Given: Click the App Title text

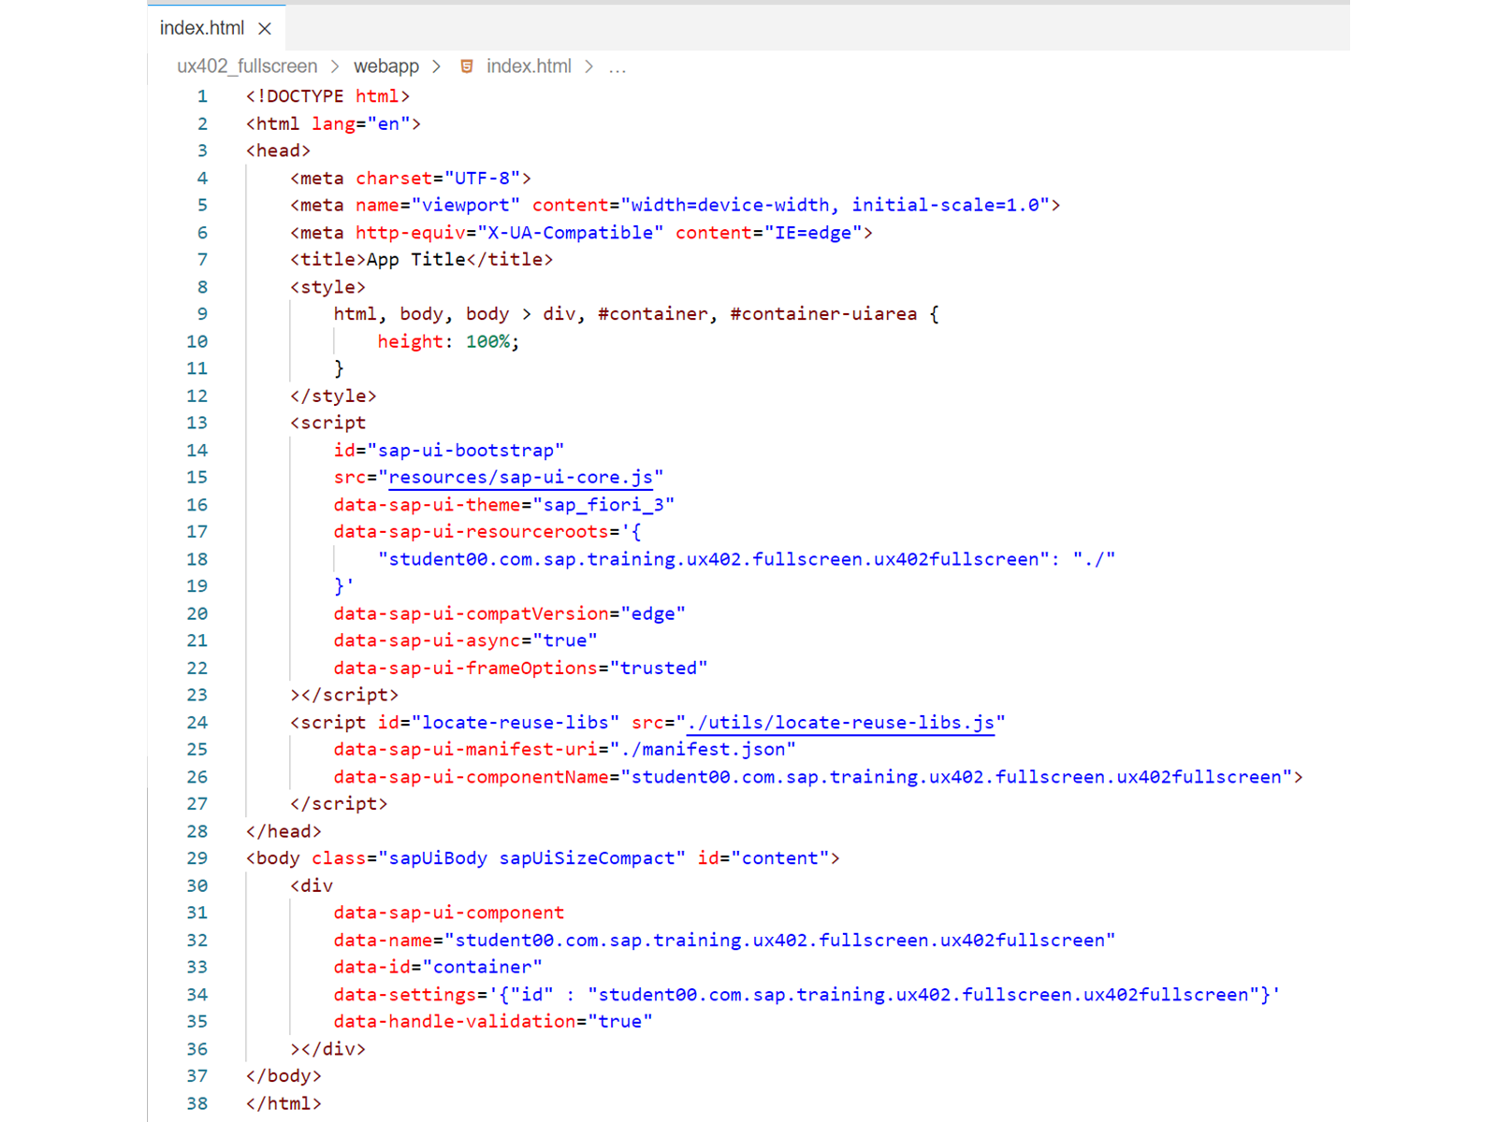Looking at the screenshot, I should [416, 259].
